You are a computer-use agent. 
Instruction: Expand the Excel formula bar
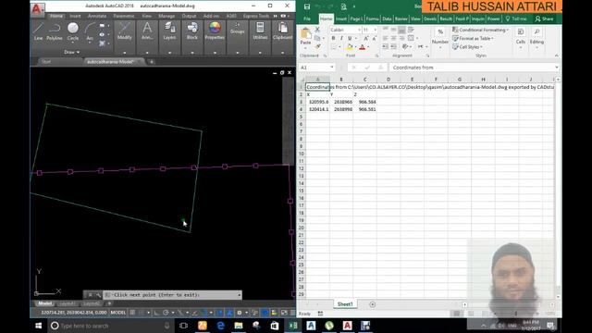click(557, 68)
